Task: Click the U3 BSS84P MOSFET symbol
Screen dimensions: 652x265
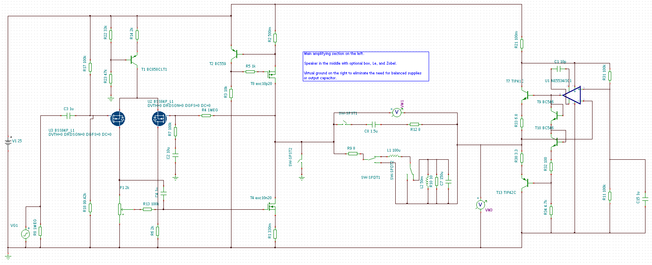Action: 118,119
